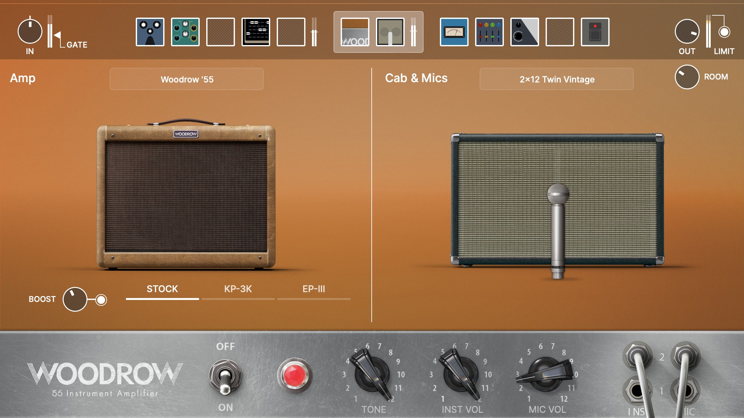Click an empty effect slot to choose an effect

pos(221,32)
